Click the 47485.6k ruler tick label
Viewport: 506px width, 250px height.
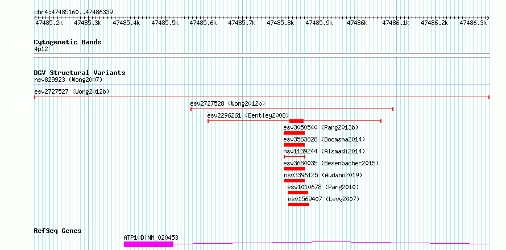pos(204,23)
